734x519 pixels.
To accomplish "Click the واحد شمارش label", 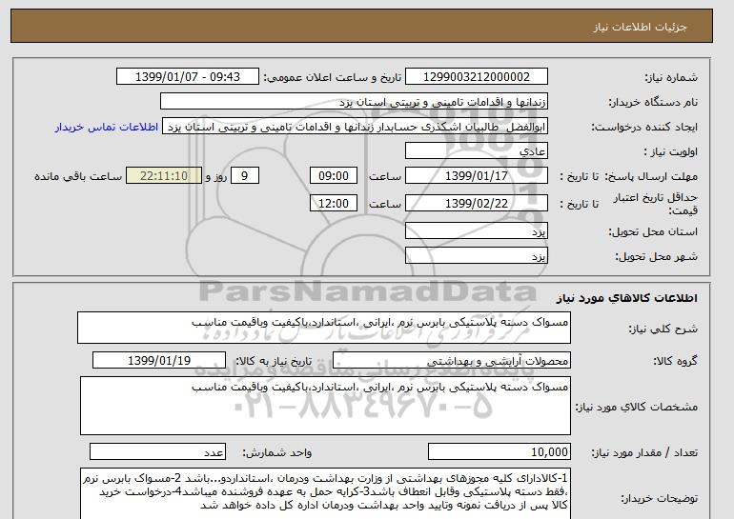I will coord(277,452).
